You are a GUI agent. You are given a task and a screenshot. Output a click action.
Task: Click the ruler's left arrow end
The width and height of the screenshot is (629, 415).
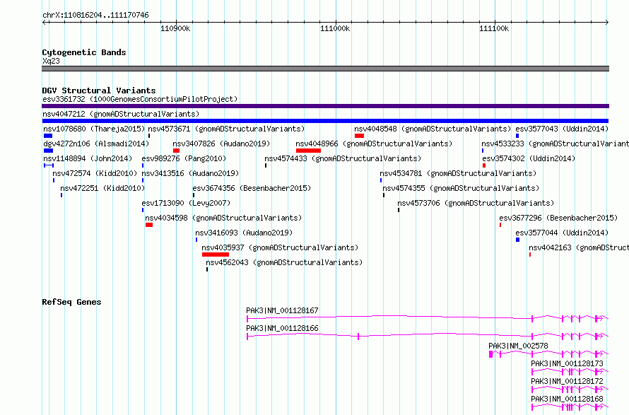[44, 22]
